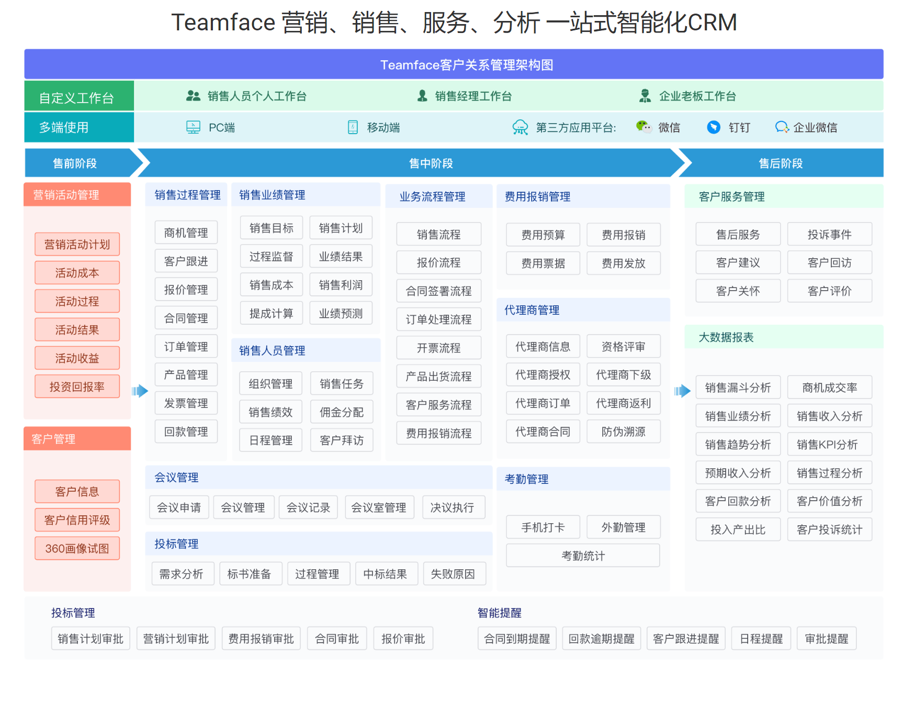The width and height of the screenshot is (914, 707).
Task: Open 中标结果 box
Action: 386,573
